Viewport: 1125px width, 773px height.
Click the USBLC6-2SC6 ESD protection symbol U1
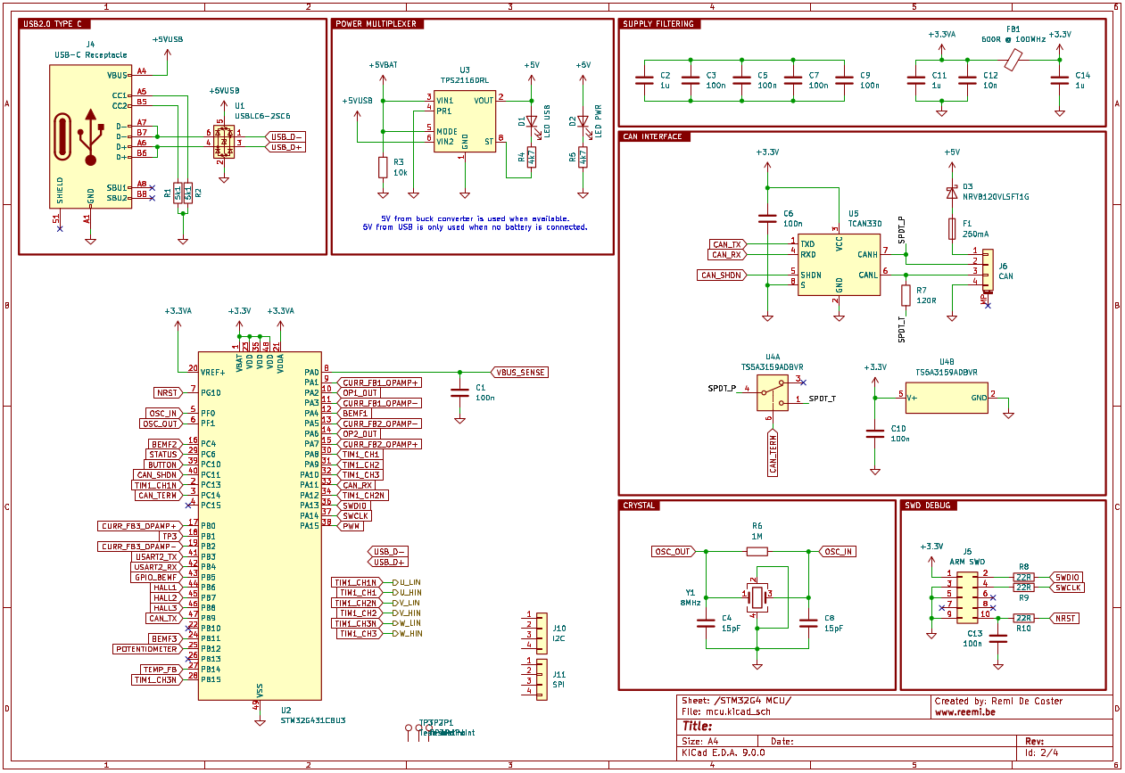[x=223, y=143]
